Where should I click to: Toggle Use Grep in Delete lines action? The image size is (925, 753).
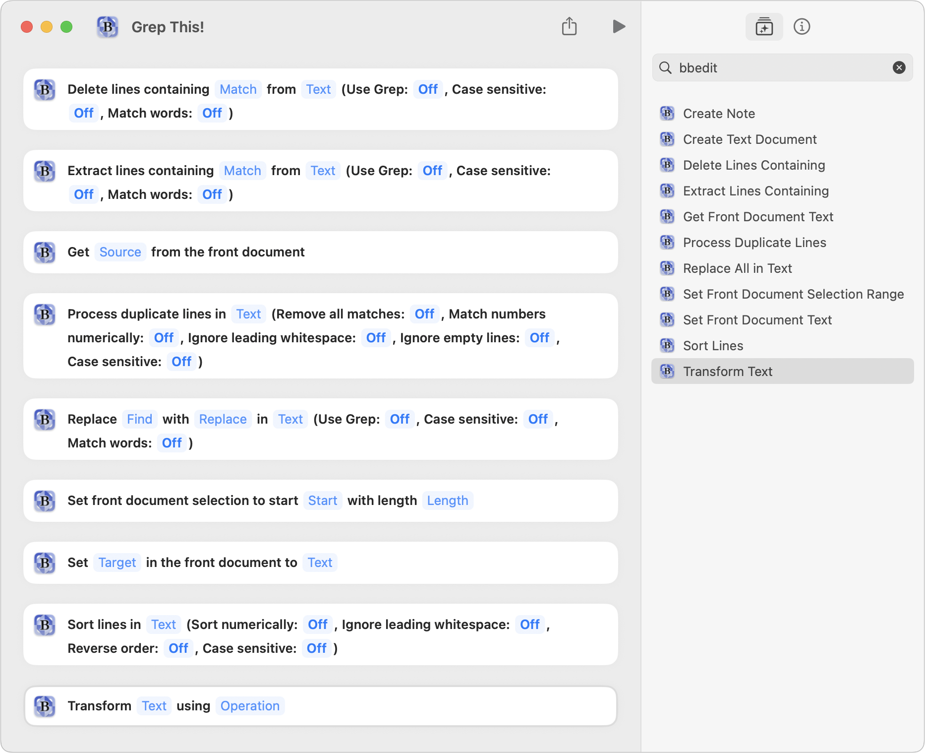click(x=428, y=89)
